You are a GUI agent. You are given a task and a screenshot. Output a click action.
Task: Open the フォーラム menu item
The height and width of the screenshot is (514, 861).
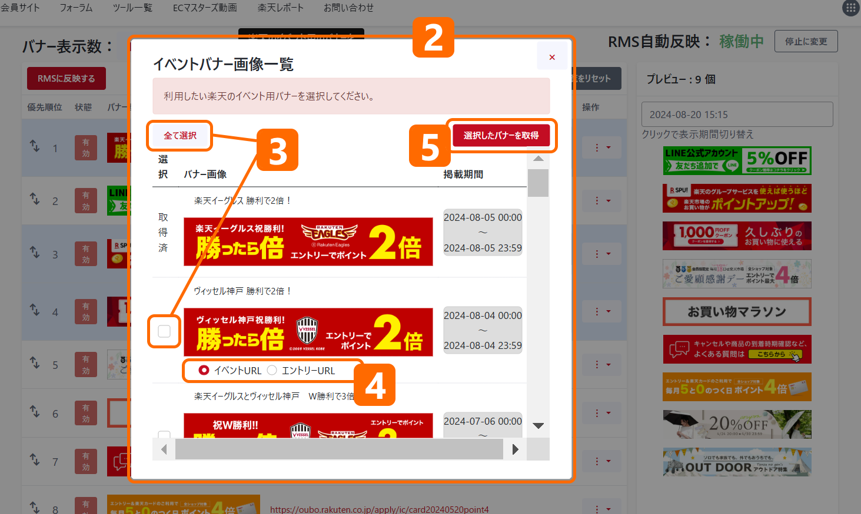click(x=76, y=8)
